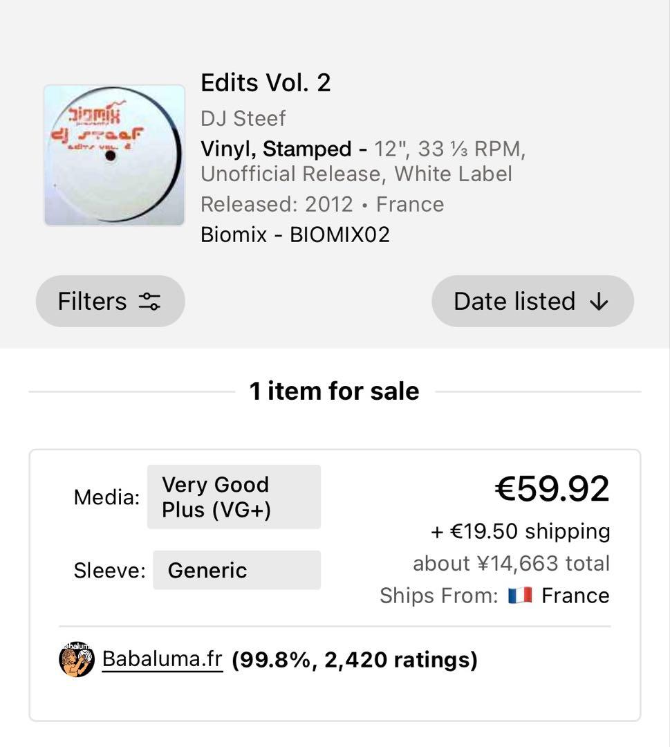
Task: View the seller's 99.8%, 2,420 ratings
Action: coord(354,660)
